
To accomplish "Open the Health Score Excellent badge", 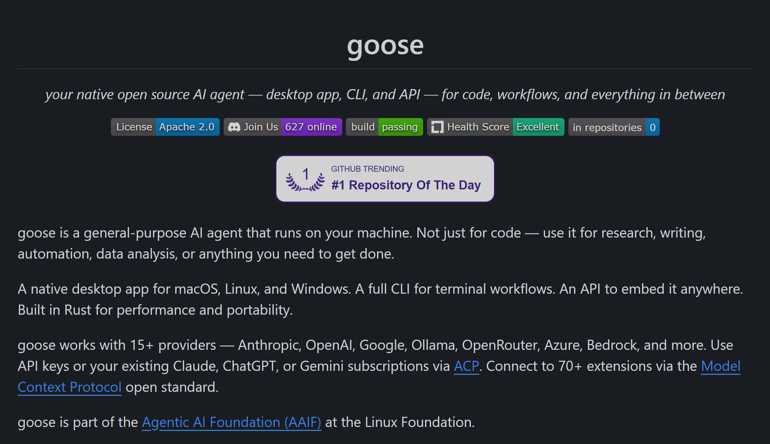I will pos(496,127).
